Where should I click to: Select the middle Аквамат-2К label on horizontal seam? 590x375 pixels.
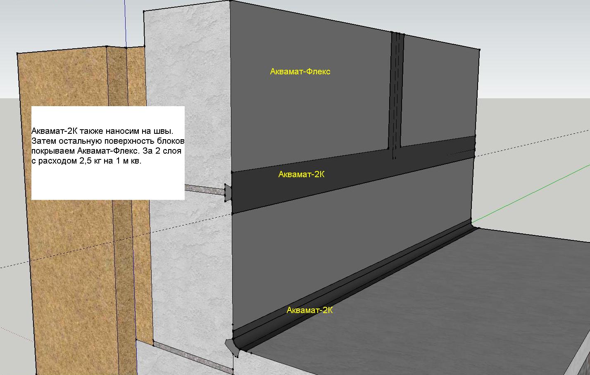(301, 174)
